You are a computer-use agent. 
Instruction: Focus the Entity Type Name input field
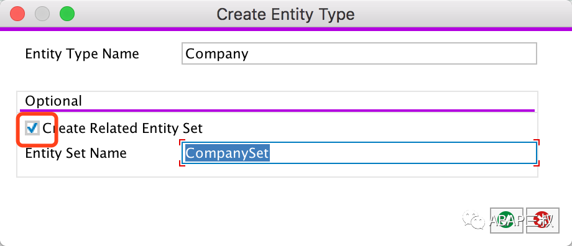[359, 53]
